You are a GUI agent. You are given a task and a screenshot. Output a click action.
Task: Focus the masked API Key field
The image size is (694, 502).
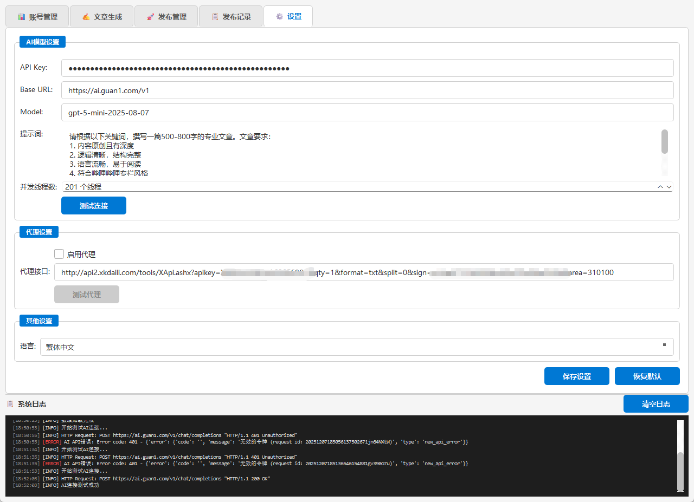[x=367, y=68]
